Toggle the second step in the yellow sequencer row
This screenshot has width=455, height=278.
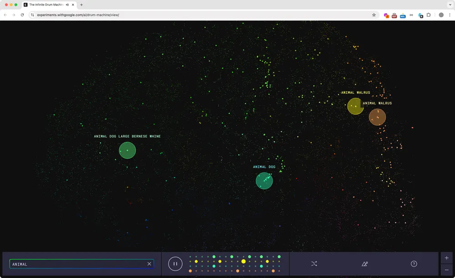pos(196,262)
